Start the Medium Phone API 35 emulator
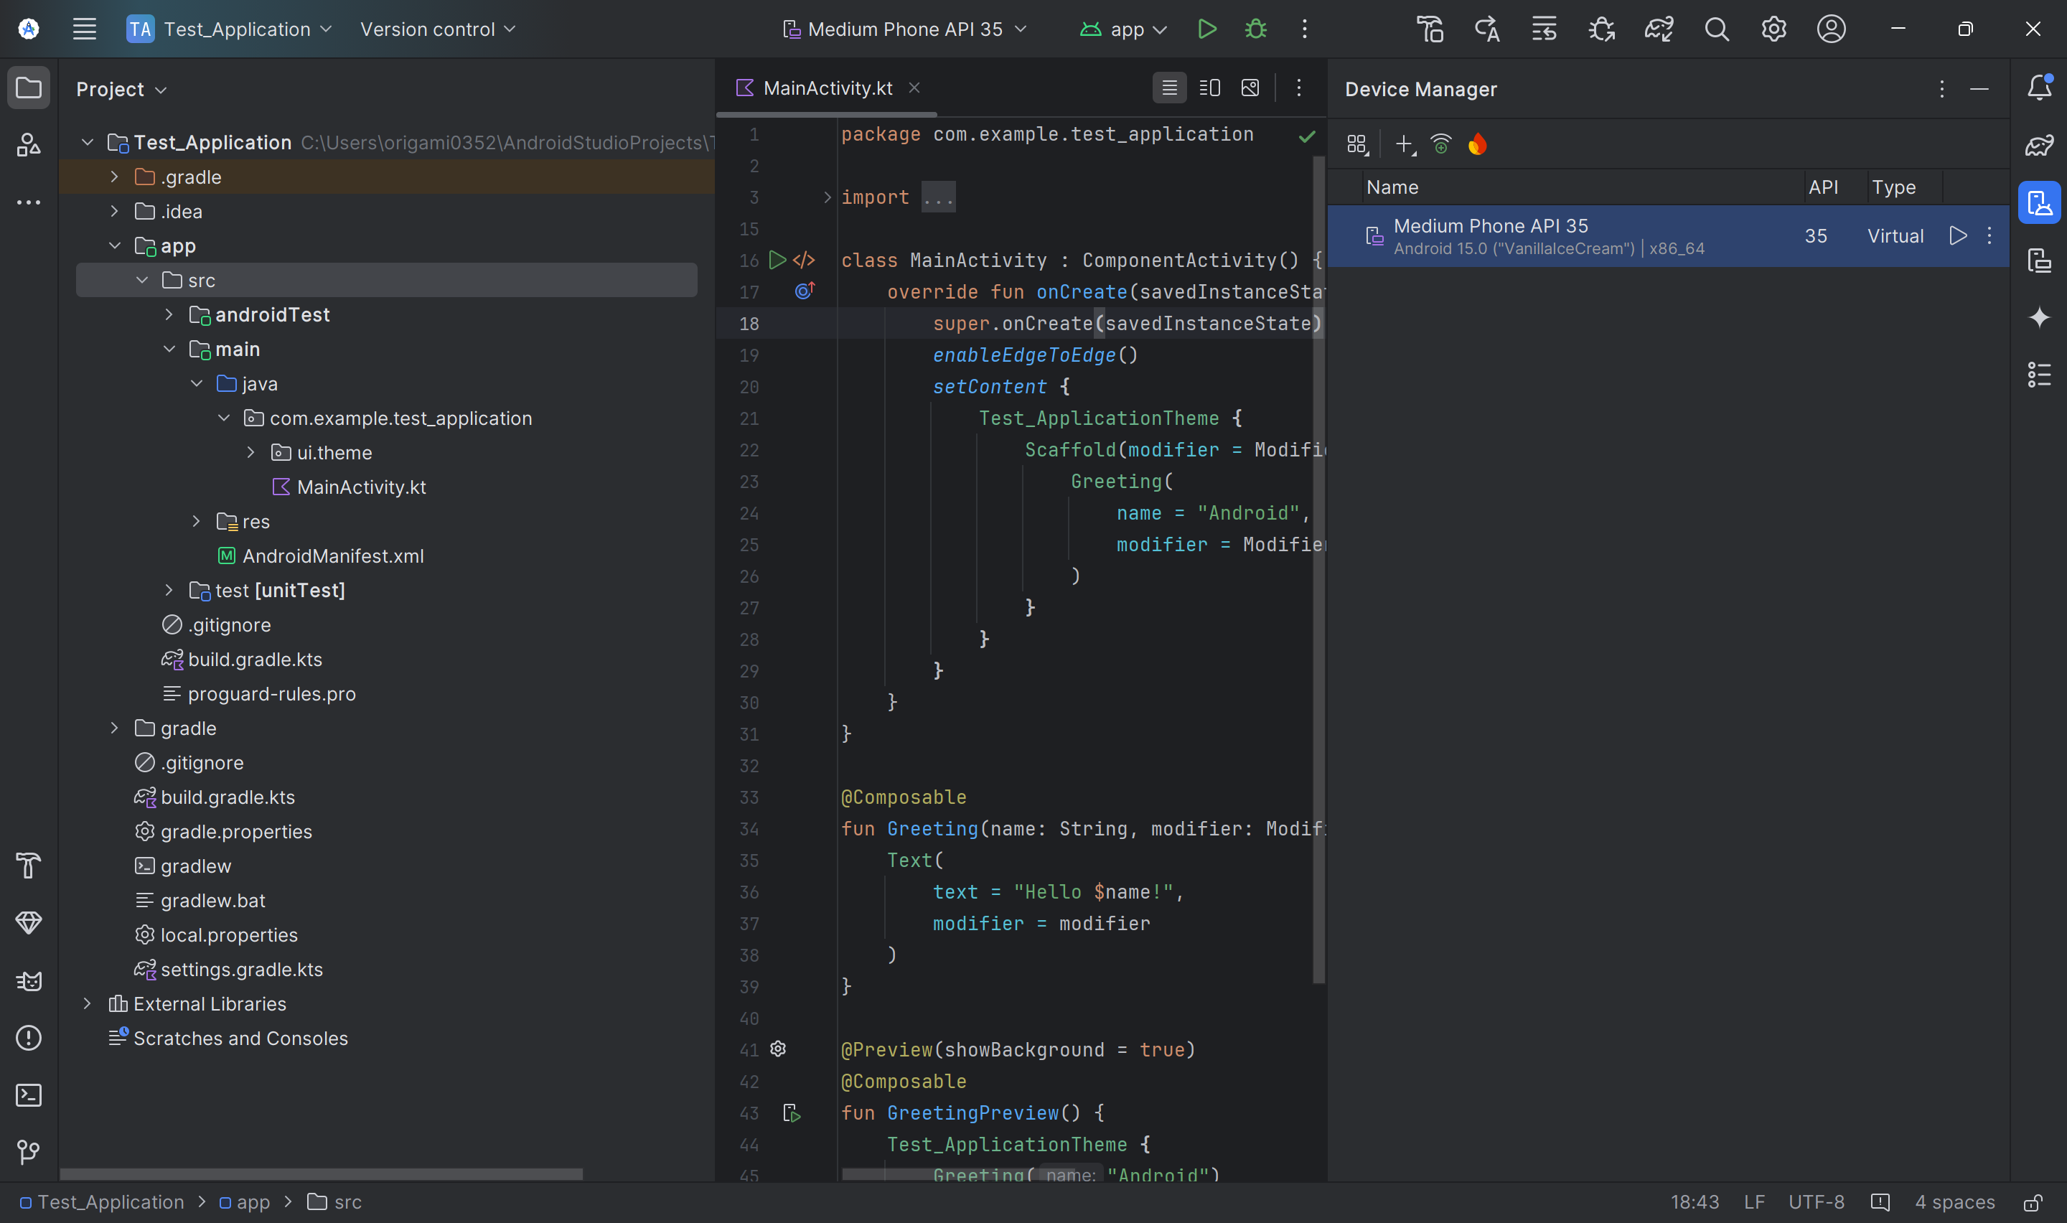Image resolution: width=2067 pixels, height=1223 pixels. point(1957,235)
